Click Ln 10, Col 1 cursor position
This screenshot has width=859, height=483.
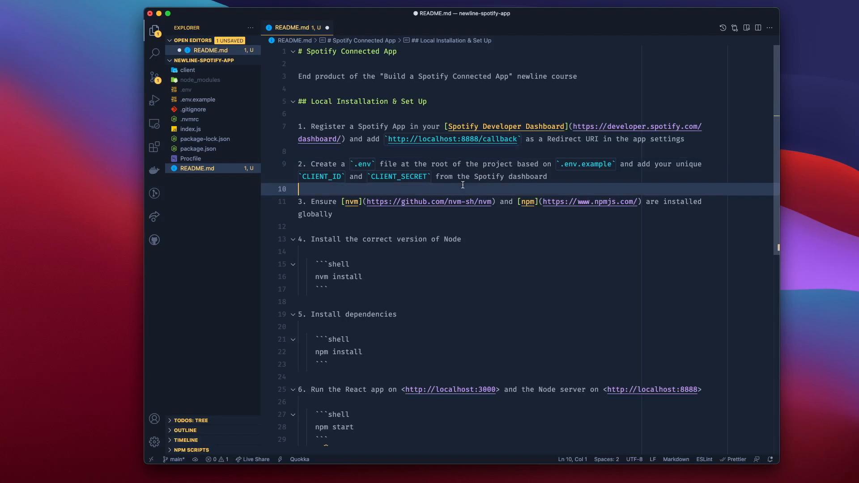[572, 459]
